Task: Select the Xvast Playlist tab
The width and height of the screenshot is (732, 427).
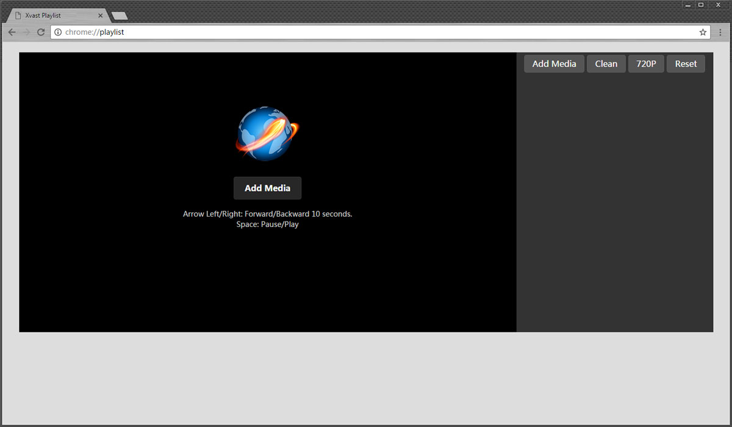Action: 58,15
